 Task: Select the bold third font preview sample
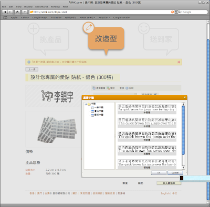tap(147, 137)
